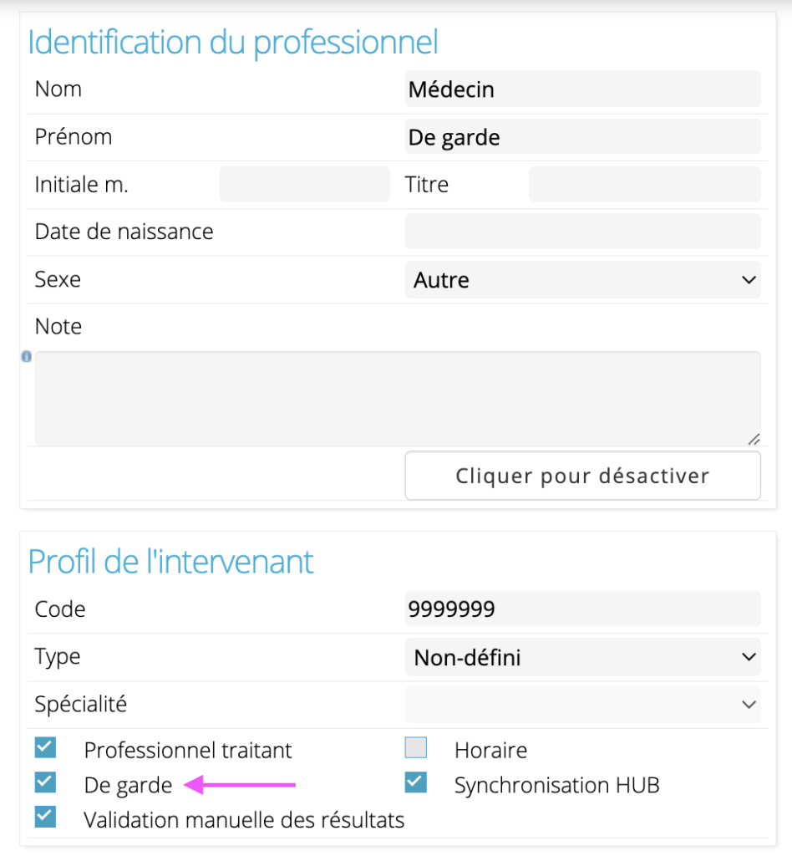This screenshot has width=792, height=856.
Task: Click the info icon beside Note field
Action: (x=26, y=356)
